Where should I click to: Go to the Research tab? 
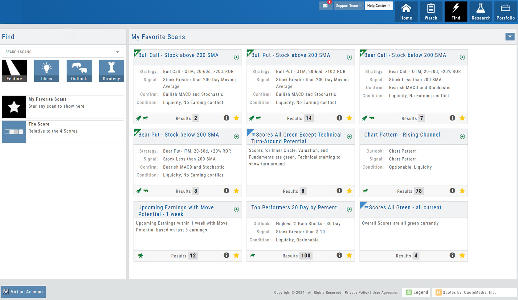tap(481, 12)
